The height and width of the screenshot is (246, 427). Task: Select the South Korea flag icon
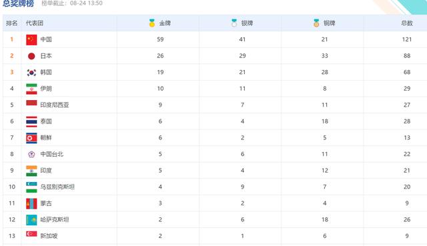(x=31, y=73)
